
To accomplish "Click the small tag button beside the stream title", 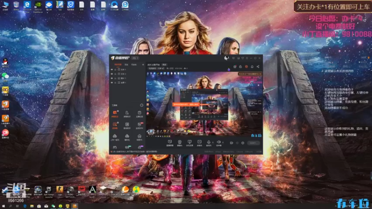I will coord(165,65).
